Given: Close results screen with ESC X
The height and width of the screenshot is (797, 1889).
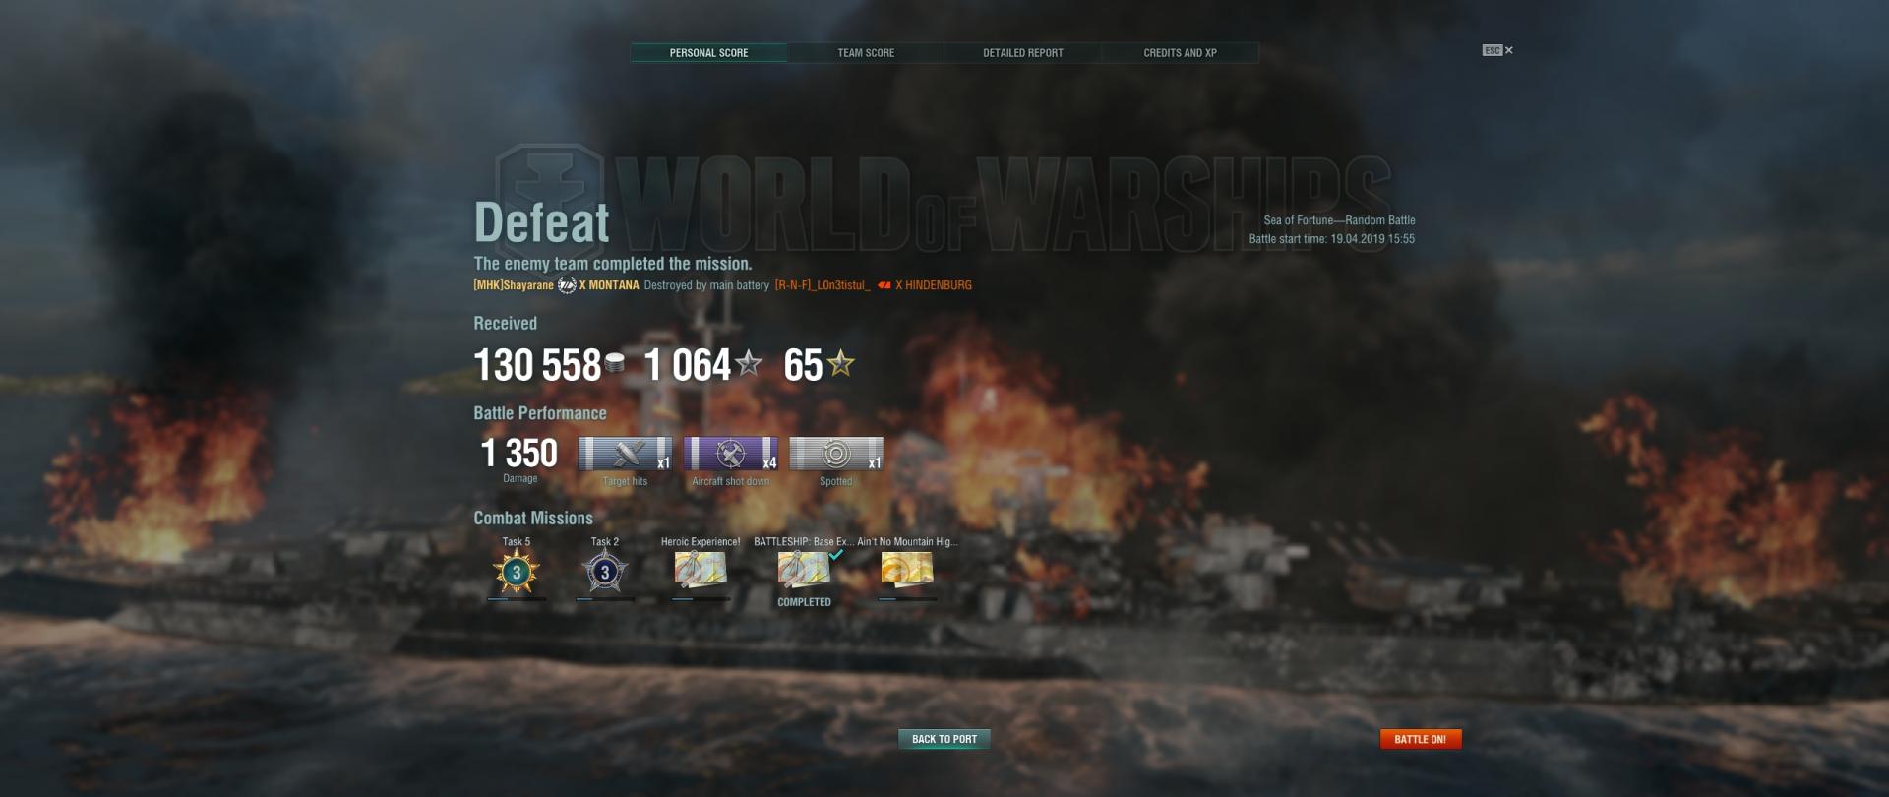Looking at the screenshot, I should click(x=1498, y=50).
